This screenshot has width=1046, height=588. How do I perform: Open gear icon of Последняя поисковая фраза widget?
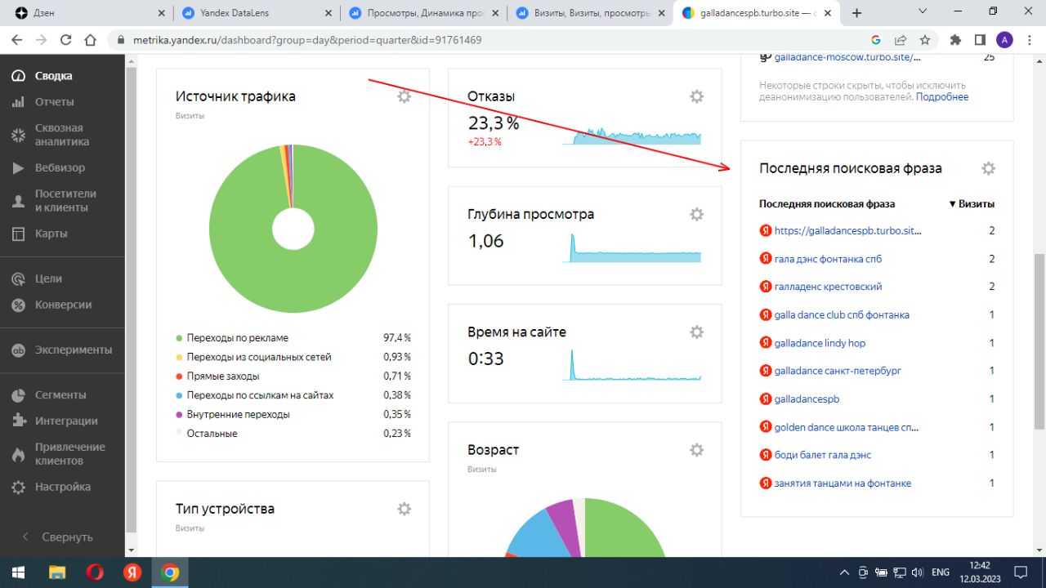[x=988, y=168]
